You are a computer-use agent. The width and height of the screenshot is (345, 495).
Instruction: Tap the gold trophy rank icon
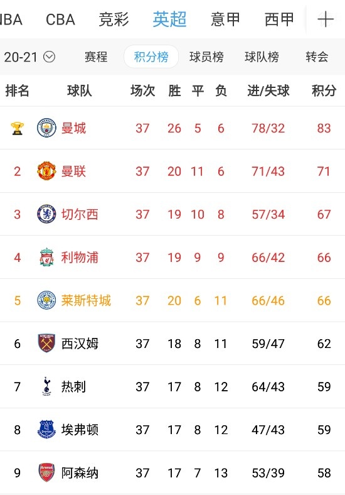17,128
